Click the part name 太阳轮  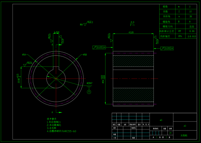(184, 135)
